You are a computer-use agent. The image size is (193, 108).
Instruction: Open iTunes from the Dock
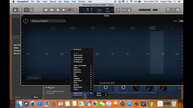[x=109, y=104]
